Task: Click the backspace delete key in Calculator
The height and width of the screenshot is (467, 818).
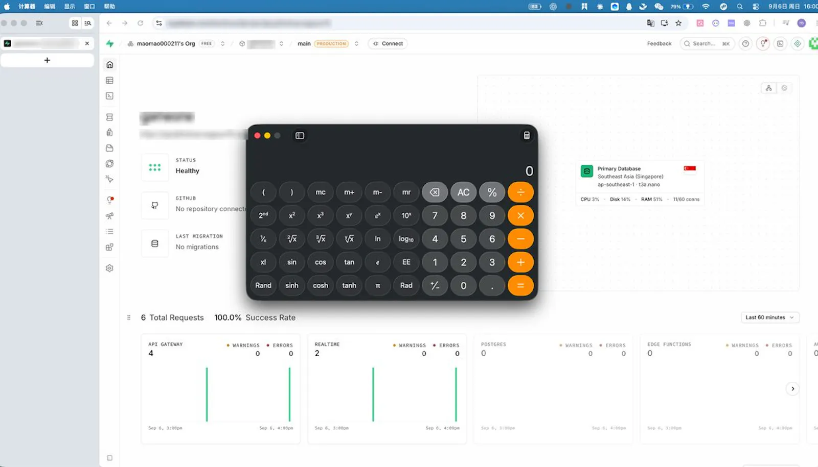Action: (x=435, y=192)
